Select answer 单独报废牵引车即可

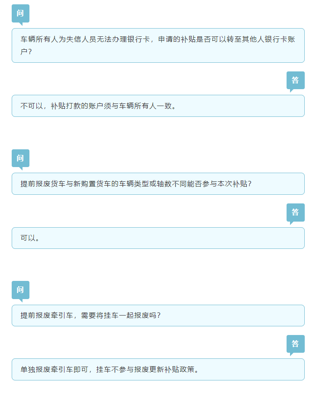tap(158, 369)
